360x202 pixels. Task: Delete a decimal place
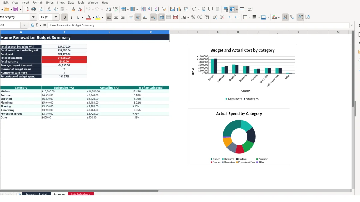[x=222, y=17]
